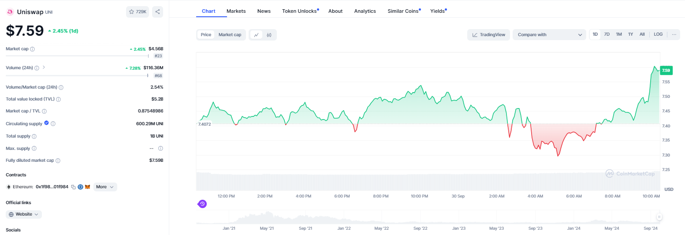Click the 0x1f98...01f984 contract address
The image size is (685, 235).
click(x=52, y=187)
